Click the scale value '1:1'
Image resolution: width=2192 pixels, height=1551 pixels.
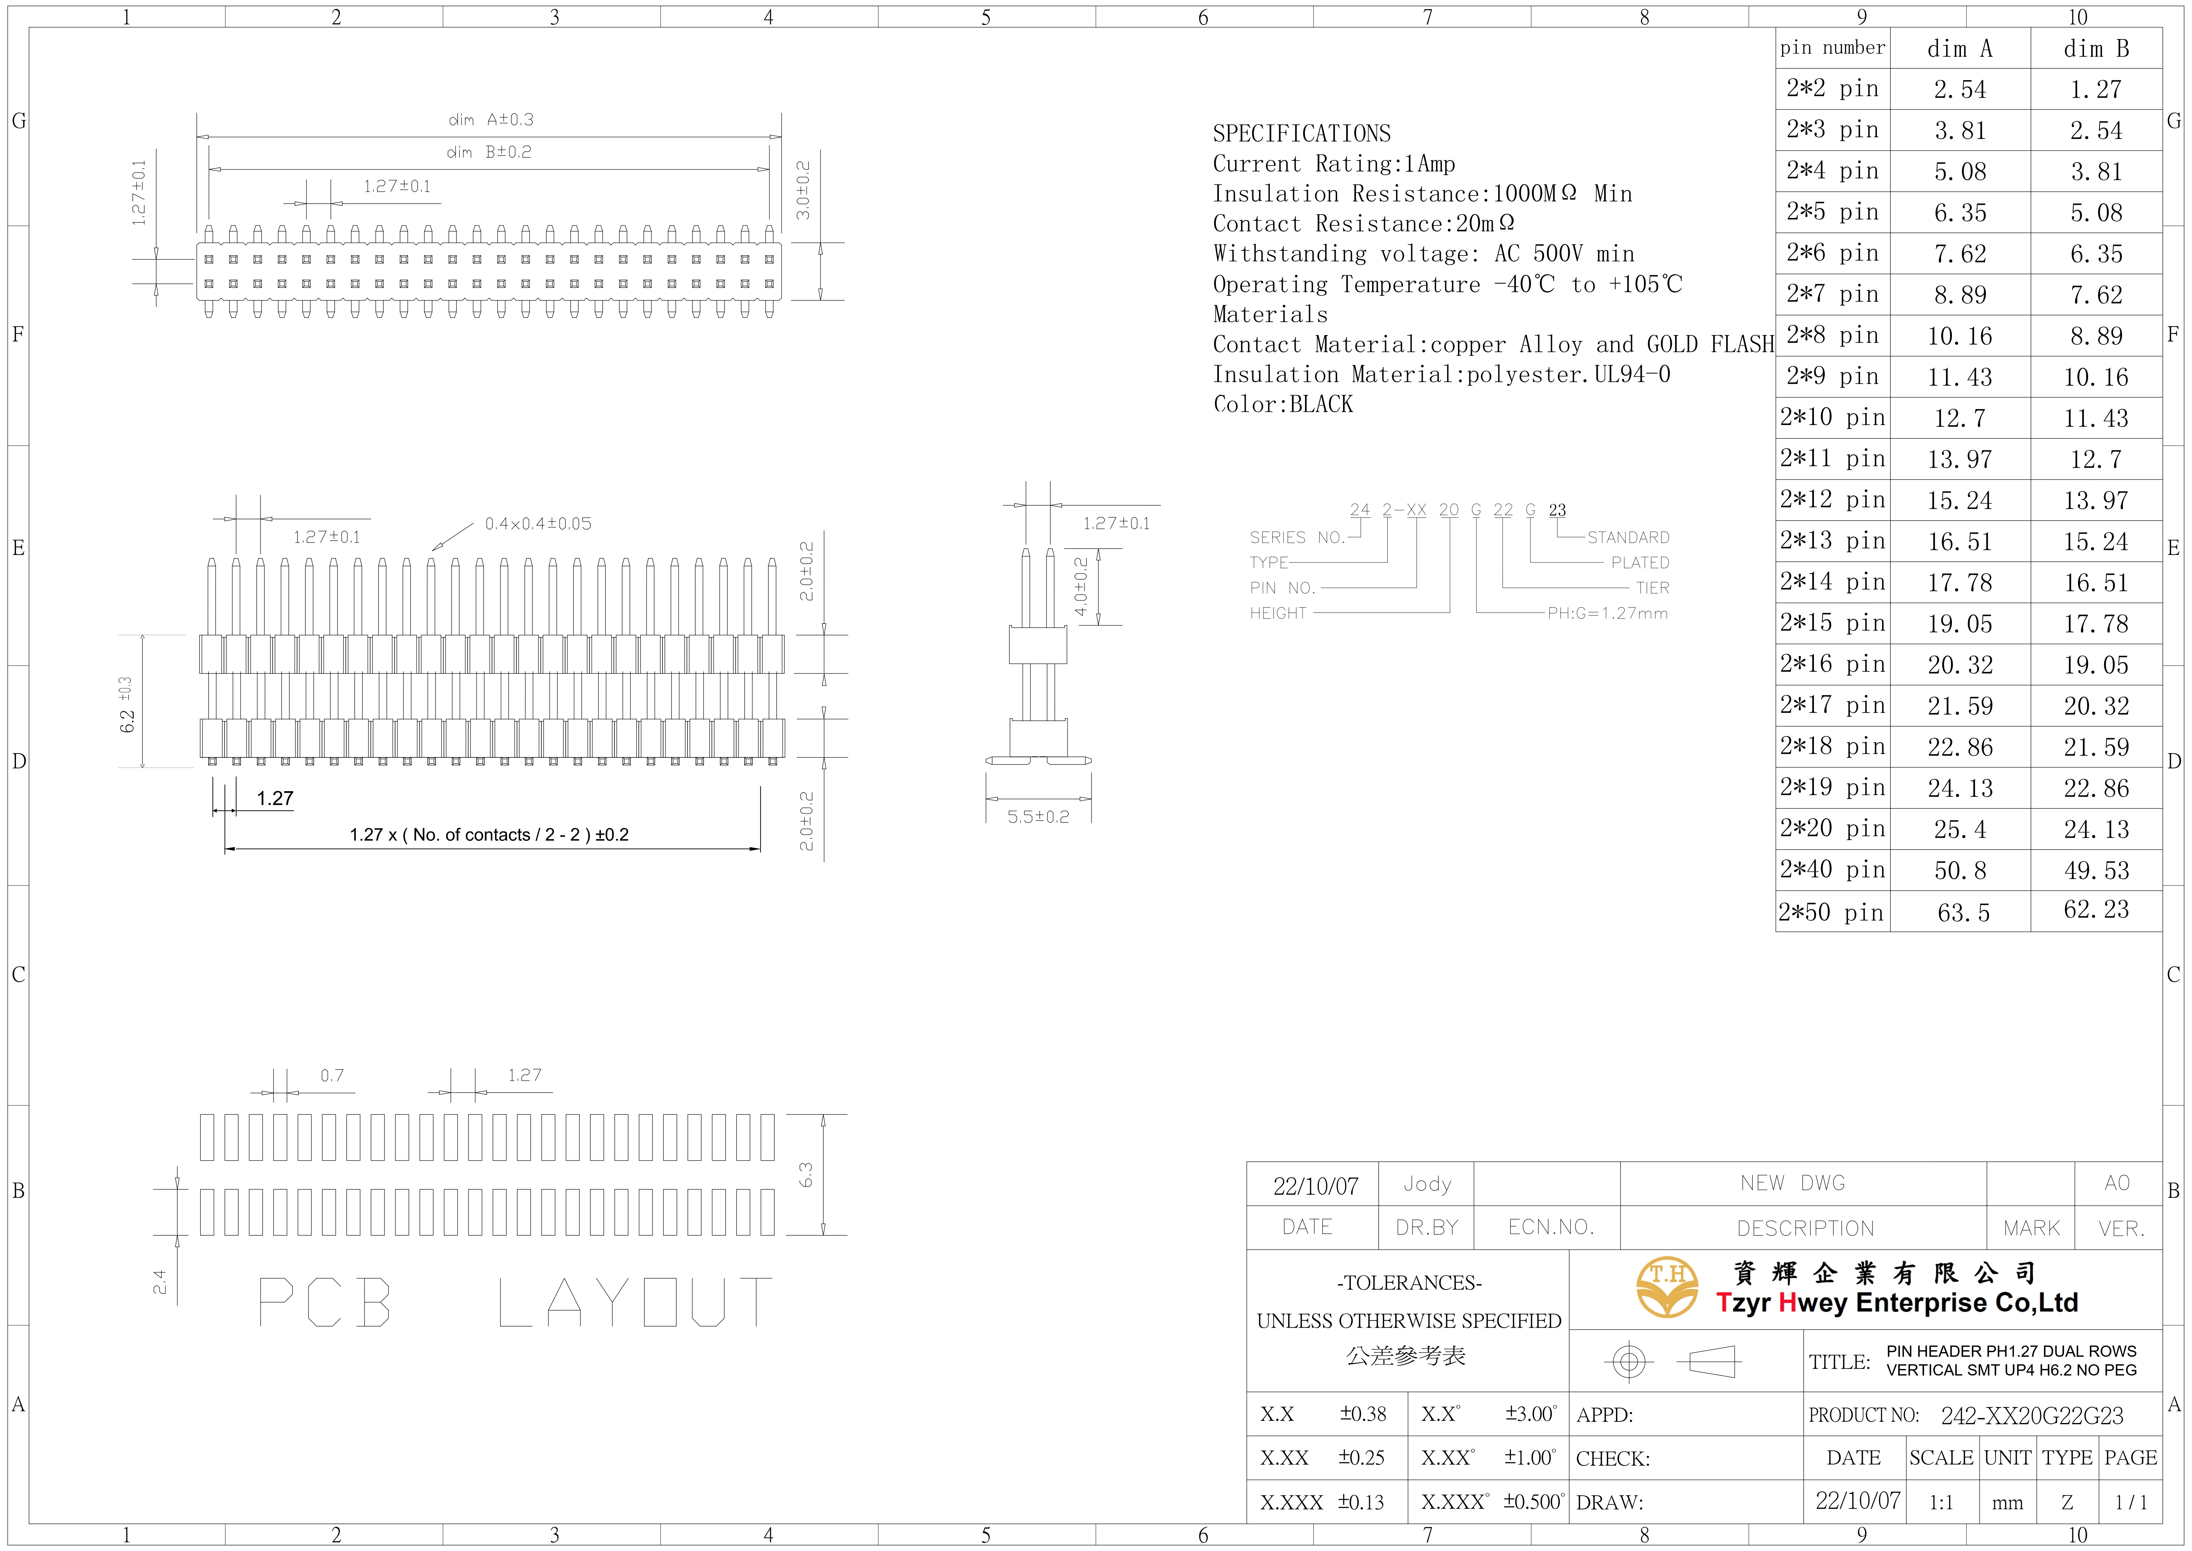pos(1942,1503)
